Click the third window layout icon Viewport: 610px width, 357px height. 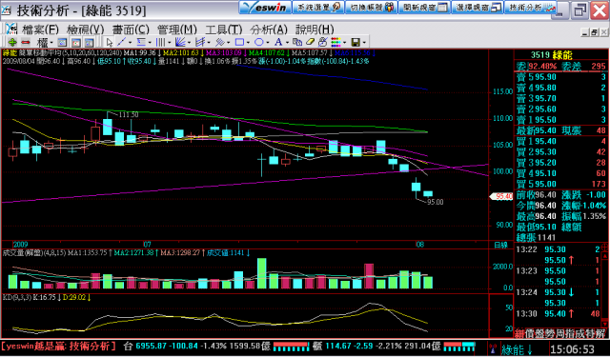coord(89,42)
